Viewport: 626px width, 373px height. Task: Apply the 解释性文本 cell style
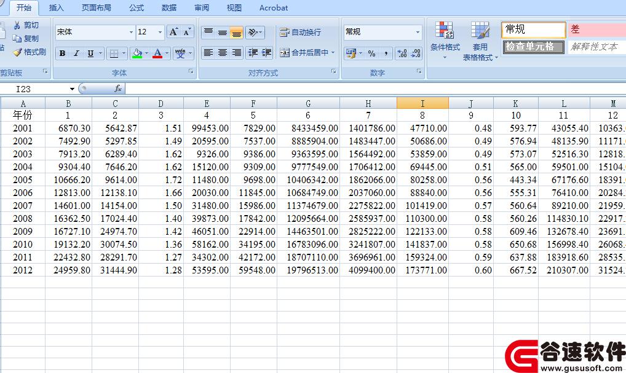(597, 47)
